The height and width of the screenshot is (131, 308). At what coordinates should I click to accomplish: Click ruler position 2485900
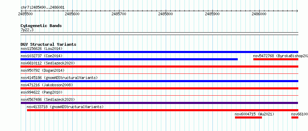pos(212,14)
